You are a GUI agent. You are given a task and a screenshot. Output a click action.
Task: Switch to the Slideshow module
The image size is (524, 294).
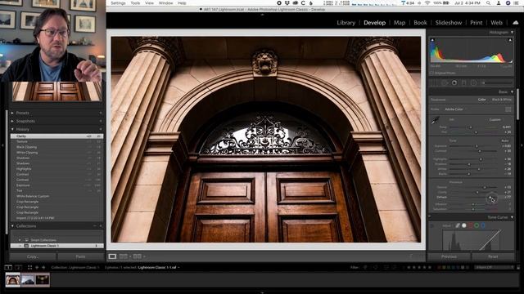pyautogui.click(x=449, y=23)
